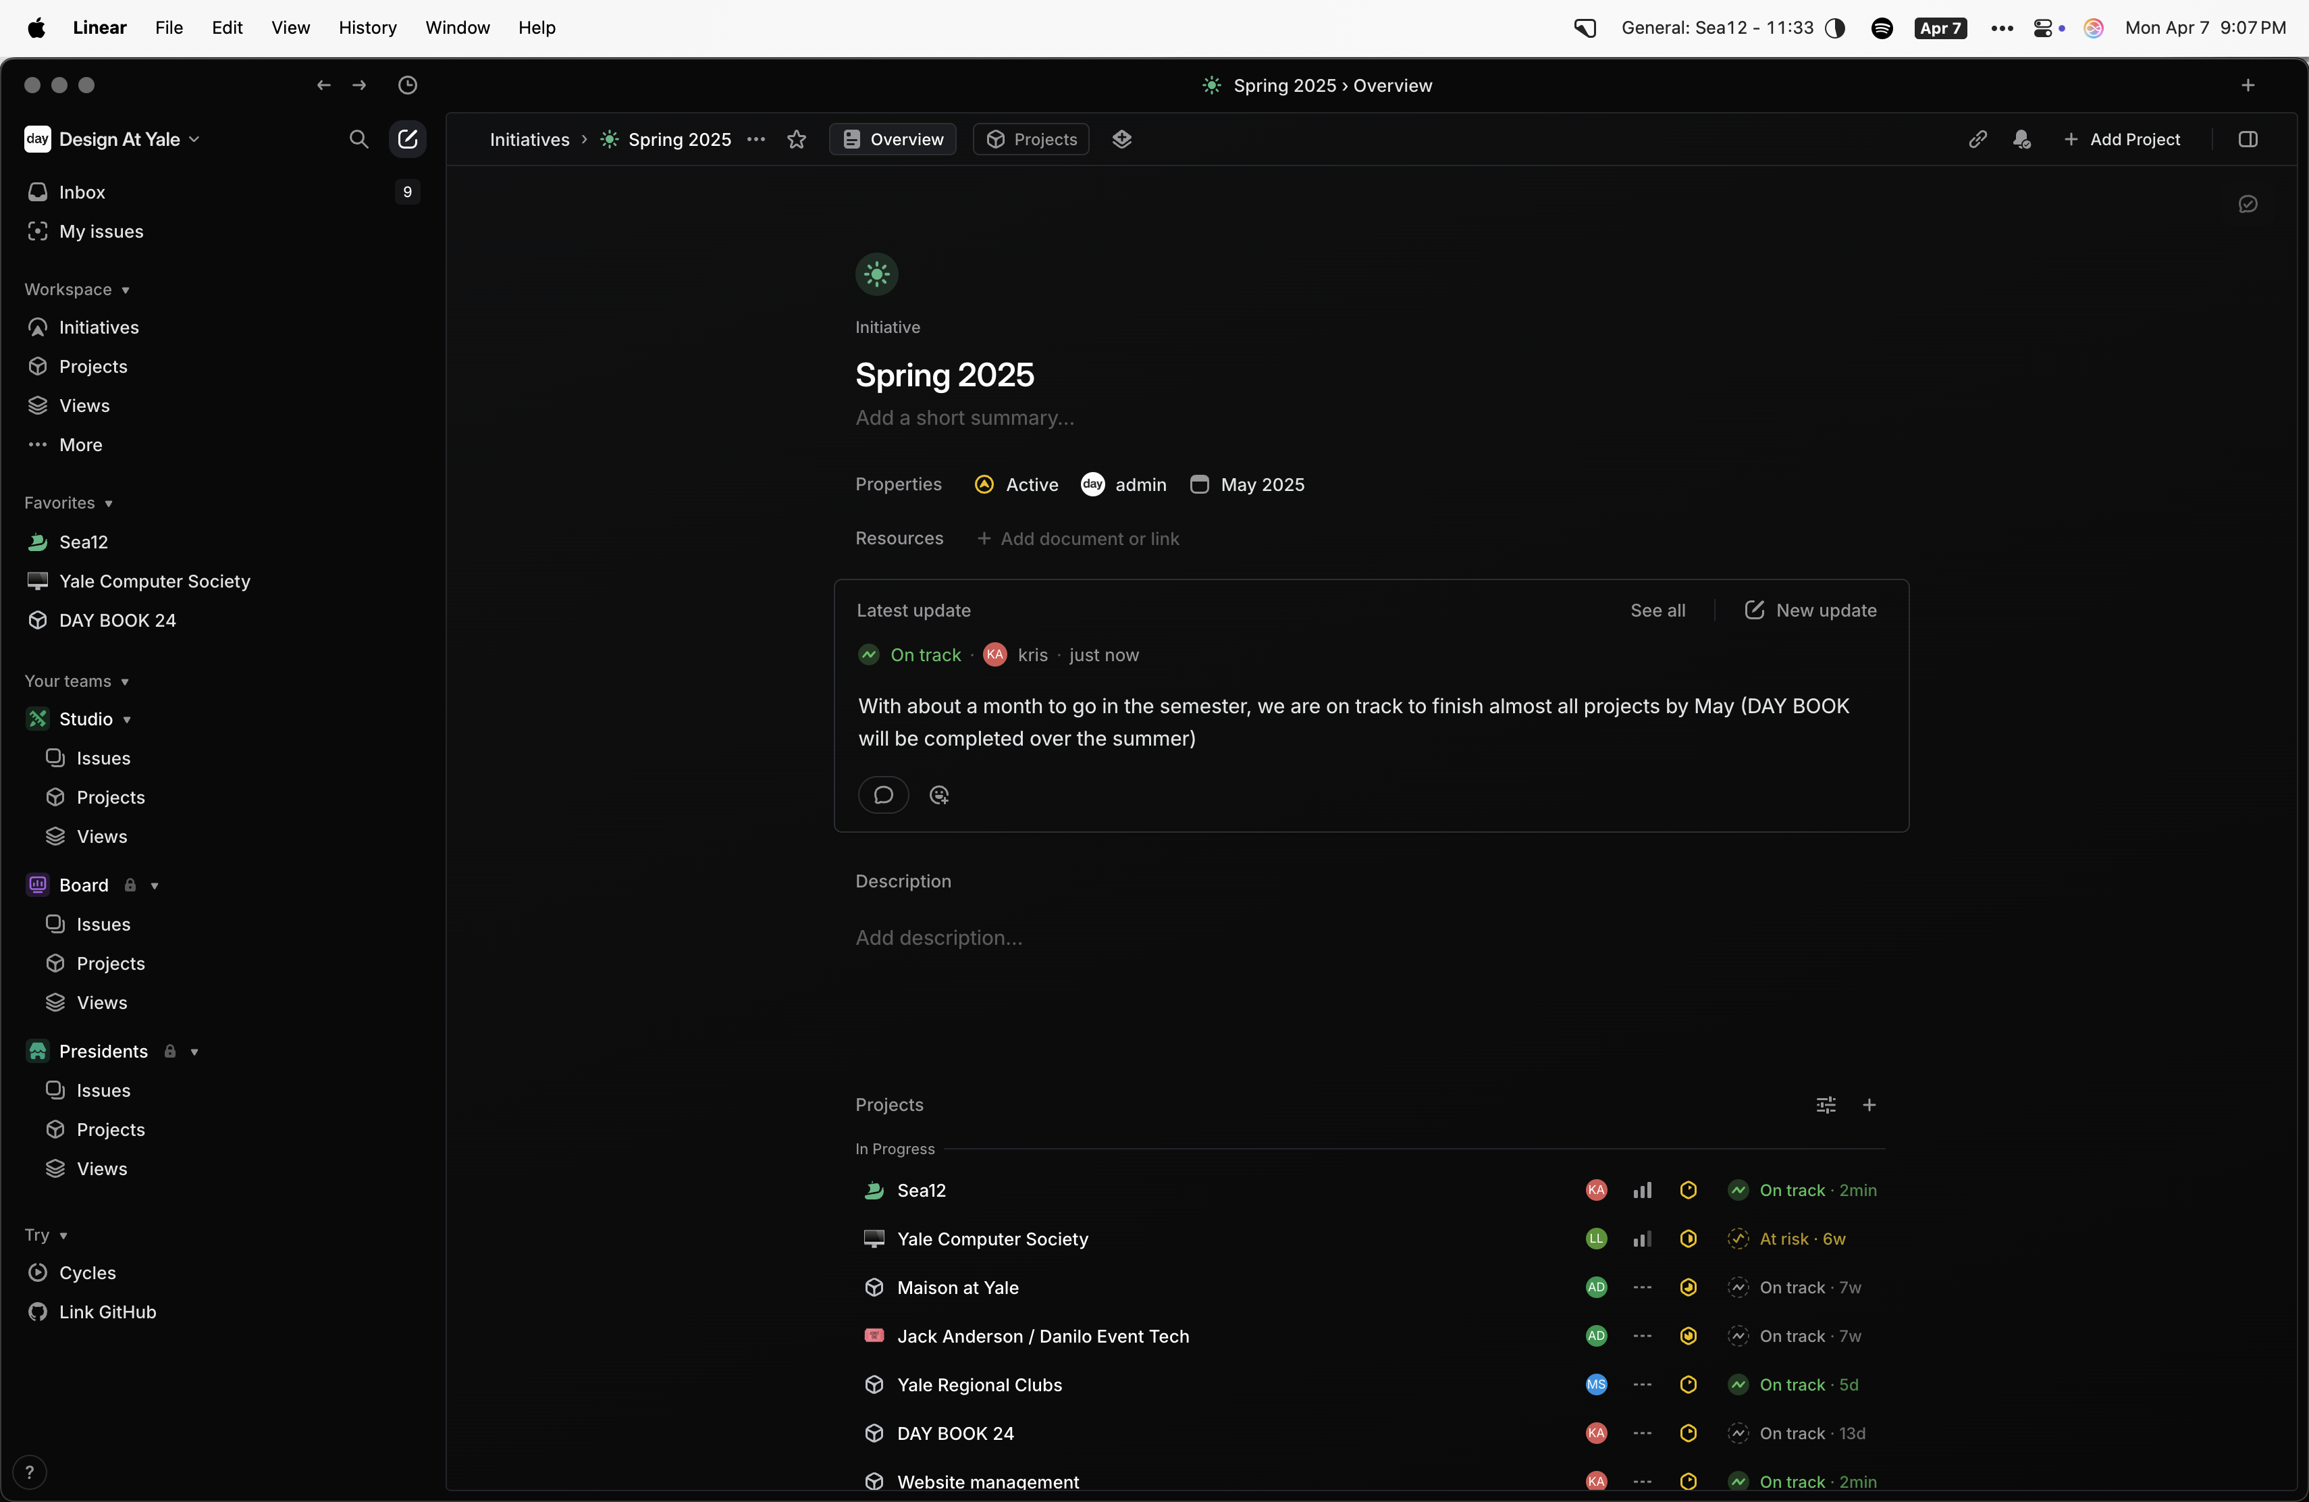Click Add document or link
2309x1502 pixels.
1079,538
